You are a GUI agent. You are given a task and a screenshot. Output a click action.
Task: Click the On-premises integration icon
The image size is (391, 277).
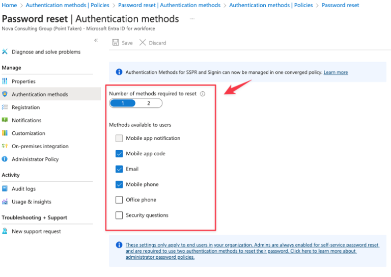(5, 146)
